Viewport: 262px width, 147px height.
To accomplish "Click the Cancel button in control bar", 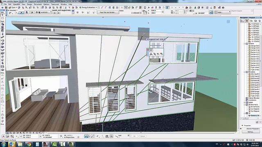I will [143, 136].
